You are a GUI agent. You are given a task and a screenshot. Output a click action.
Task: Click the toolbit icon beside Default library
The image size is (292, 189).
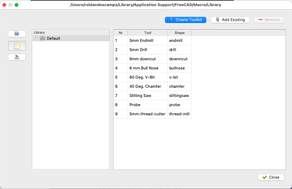click(43, 38)
